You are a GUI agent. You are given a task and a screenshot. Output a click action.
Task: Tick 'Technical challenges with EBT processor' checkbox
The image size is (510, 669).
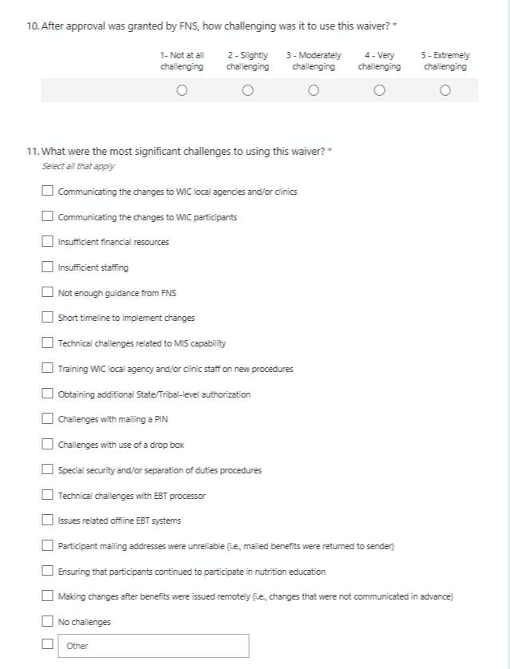[48, 496]
